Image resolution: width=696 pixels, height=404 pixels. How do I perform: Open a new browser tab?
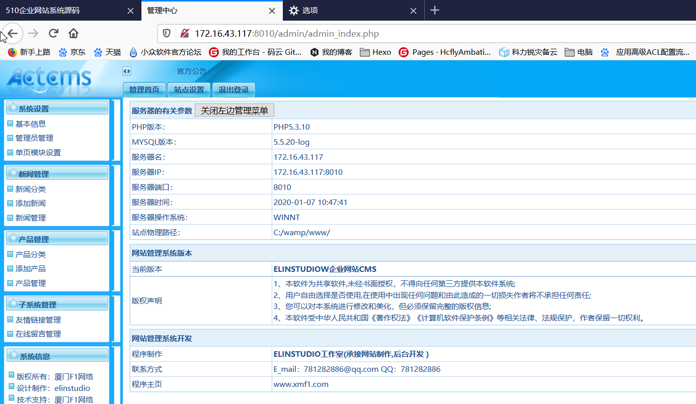click(x=435, y=10)
